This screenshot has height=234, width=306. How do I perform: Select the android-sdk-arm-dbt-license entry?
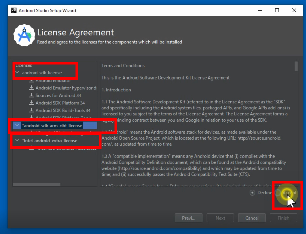pyautogui.click(x=53, y=126)
